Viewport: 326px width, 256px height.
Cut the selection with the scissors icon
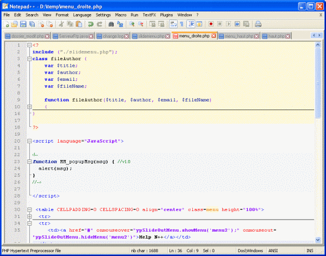coord(61,24)
